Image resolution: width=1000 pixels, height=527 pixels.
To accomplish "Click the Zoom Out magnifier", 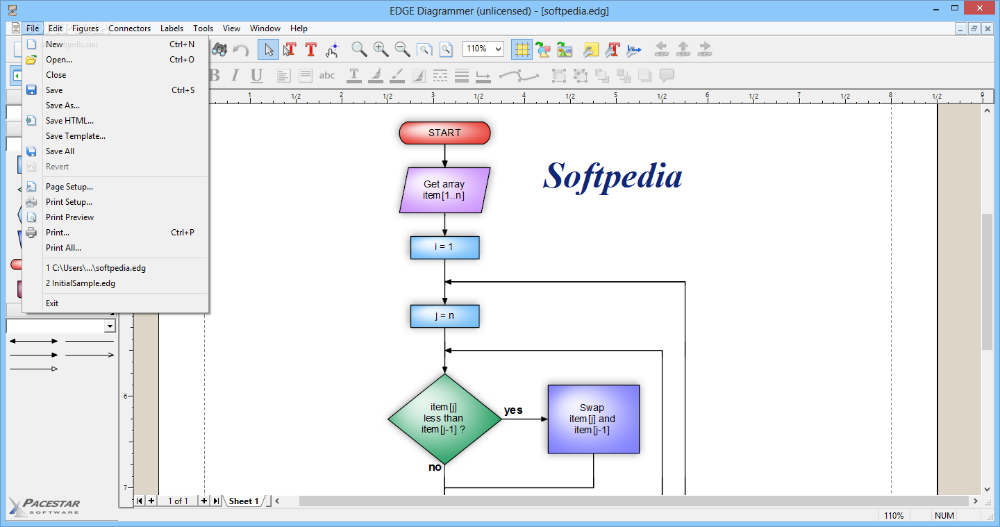I will (x=402, y=49).
